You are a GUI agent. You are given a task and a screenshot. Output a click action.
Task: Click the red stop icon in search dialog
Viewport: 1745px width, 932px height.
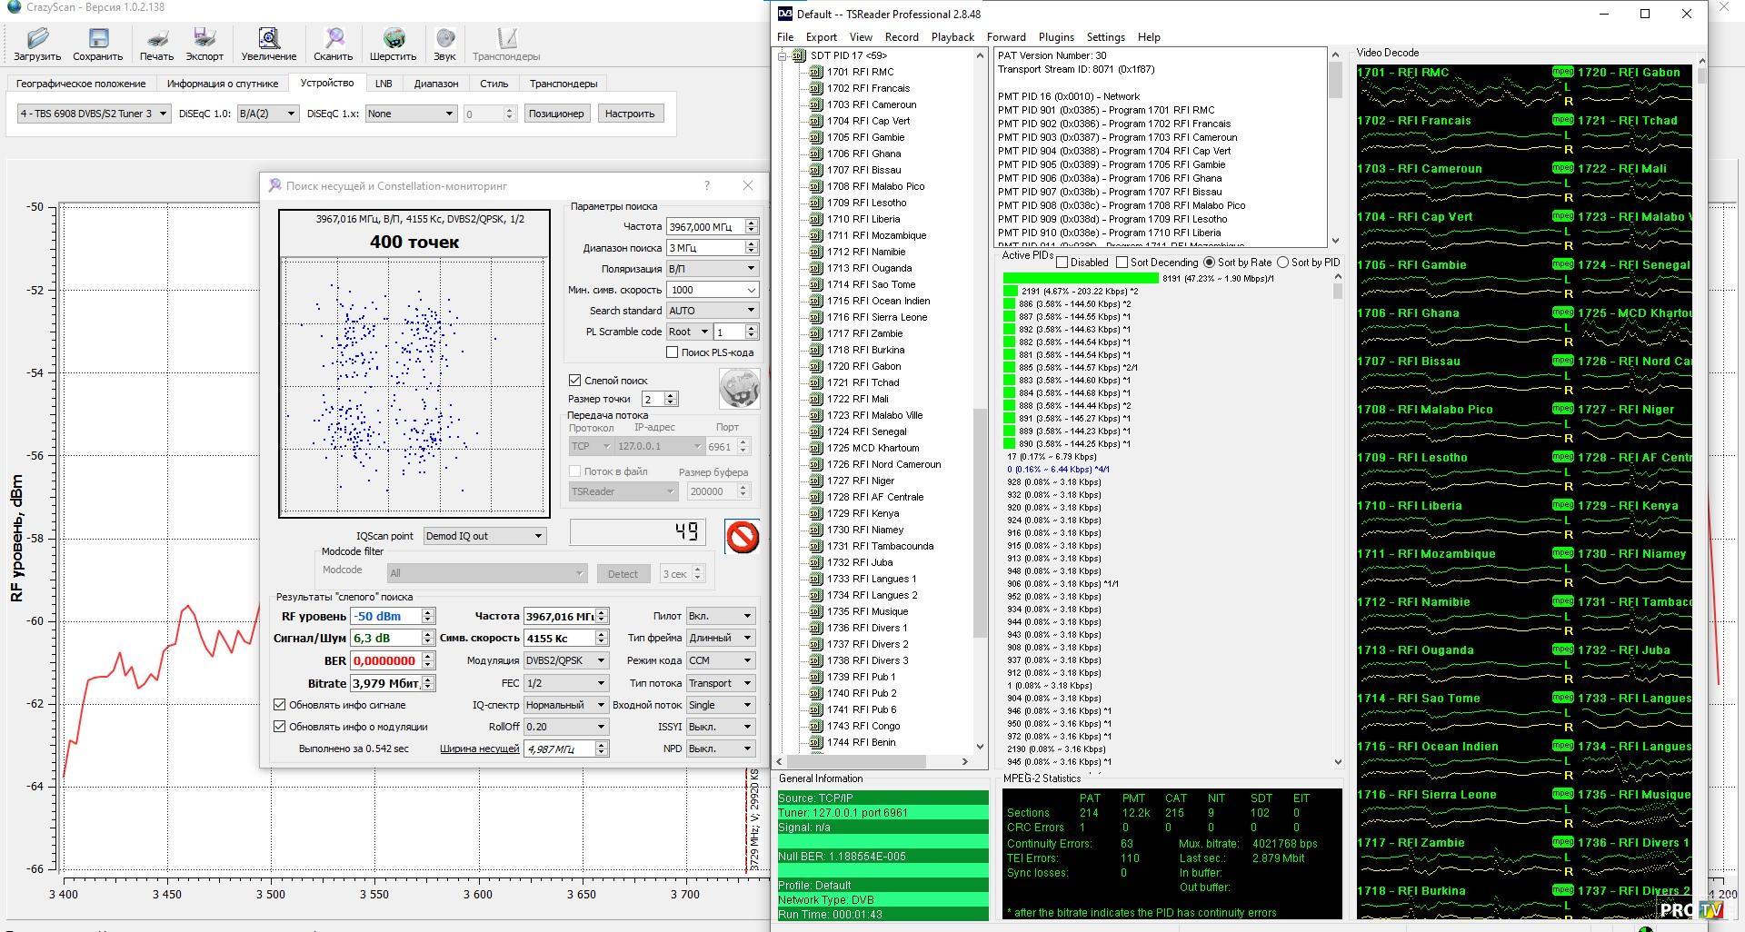[x=742, y=537]
